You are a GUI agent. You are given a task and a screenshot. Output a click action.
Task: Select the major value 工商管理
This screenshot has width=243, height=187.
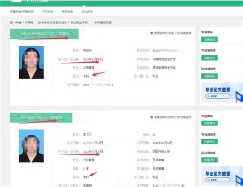[x=89, y=68]
